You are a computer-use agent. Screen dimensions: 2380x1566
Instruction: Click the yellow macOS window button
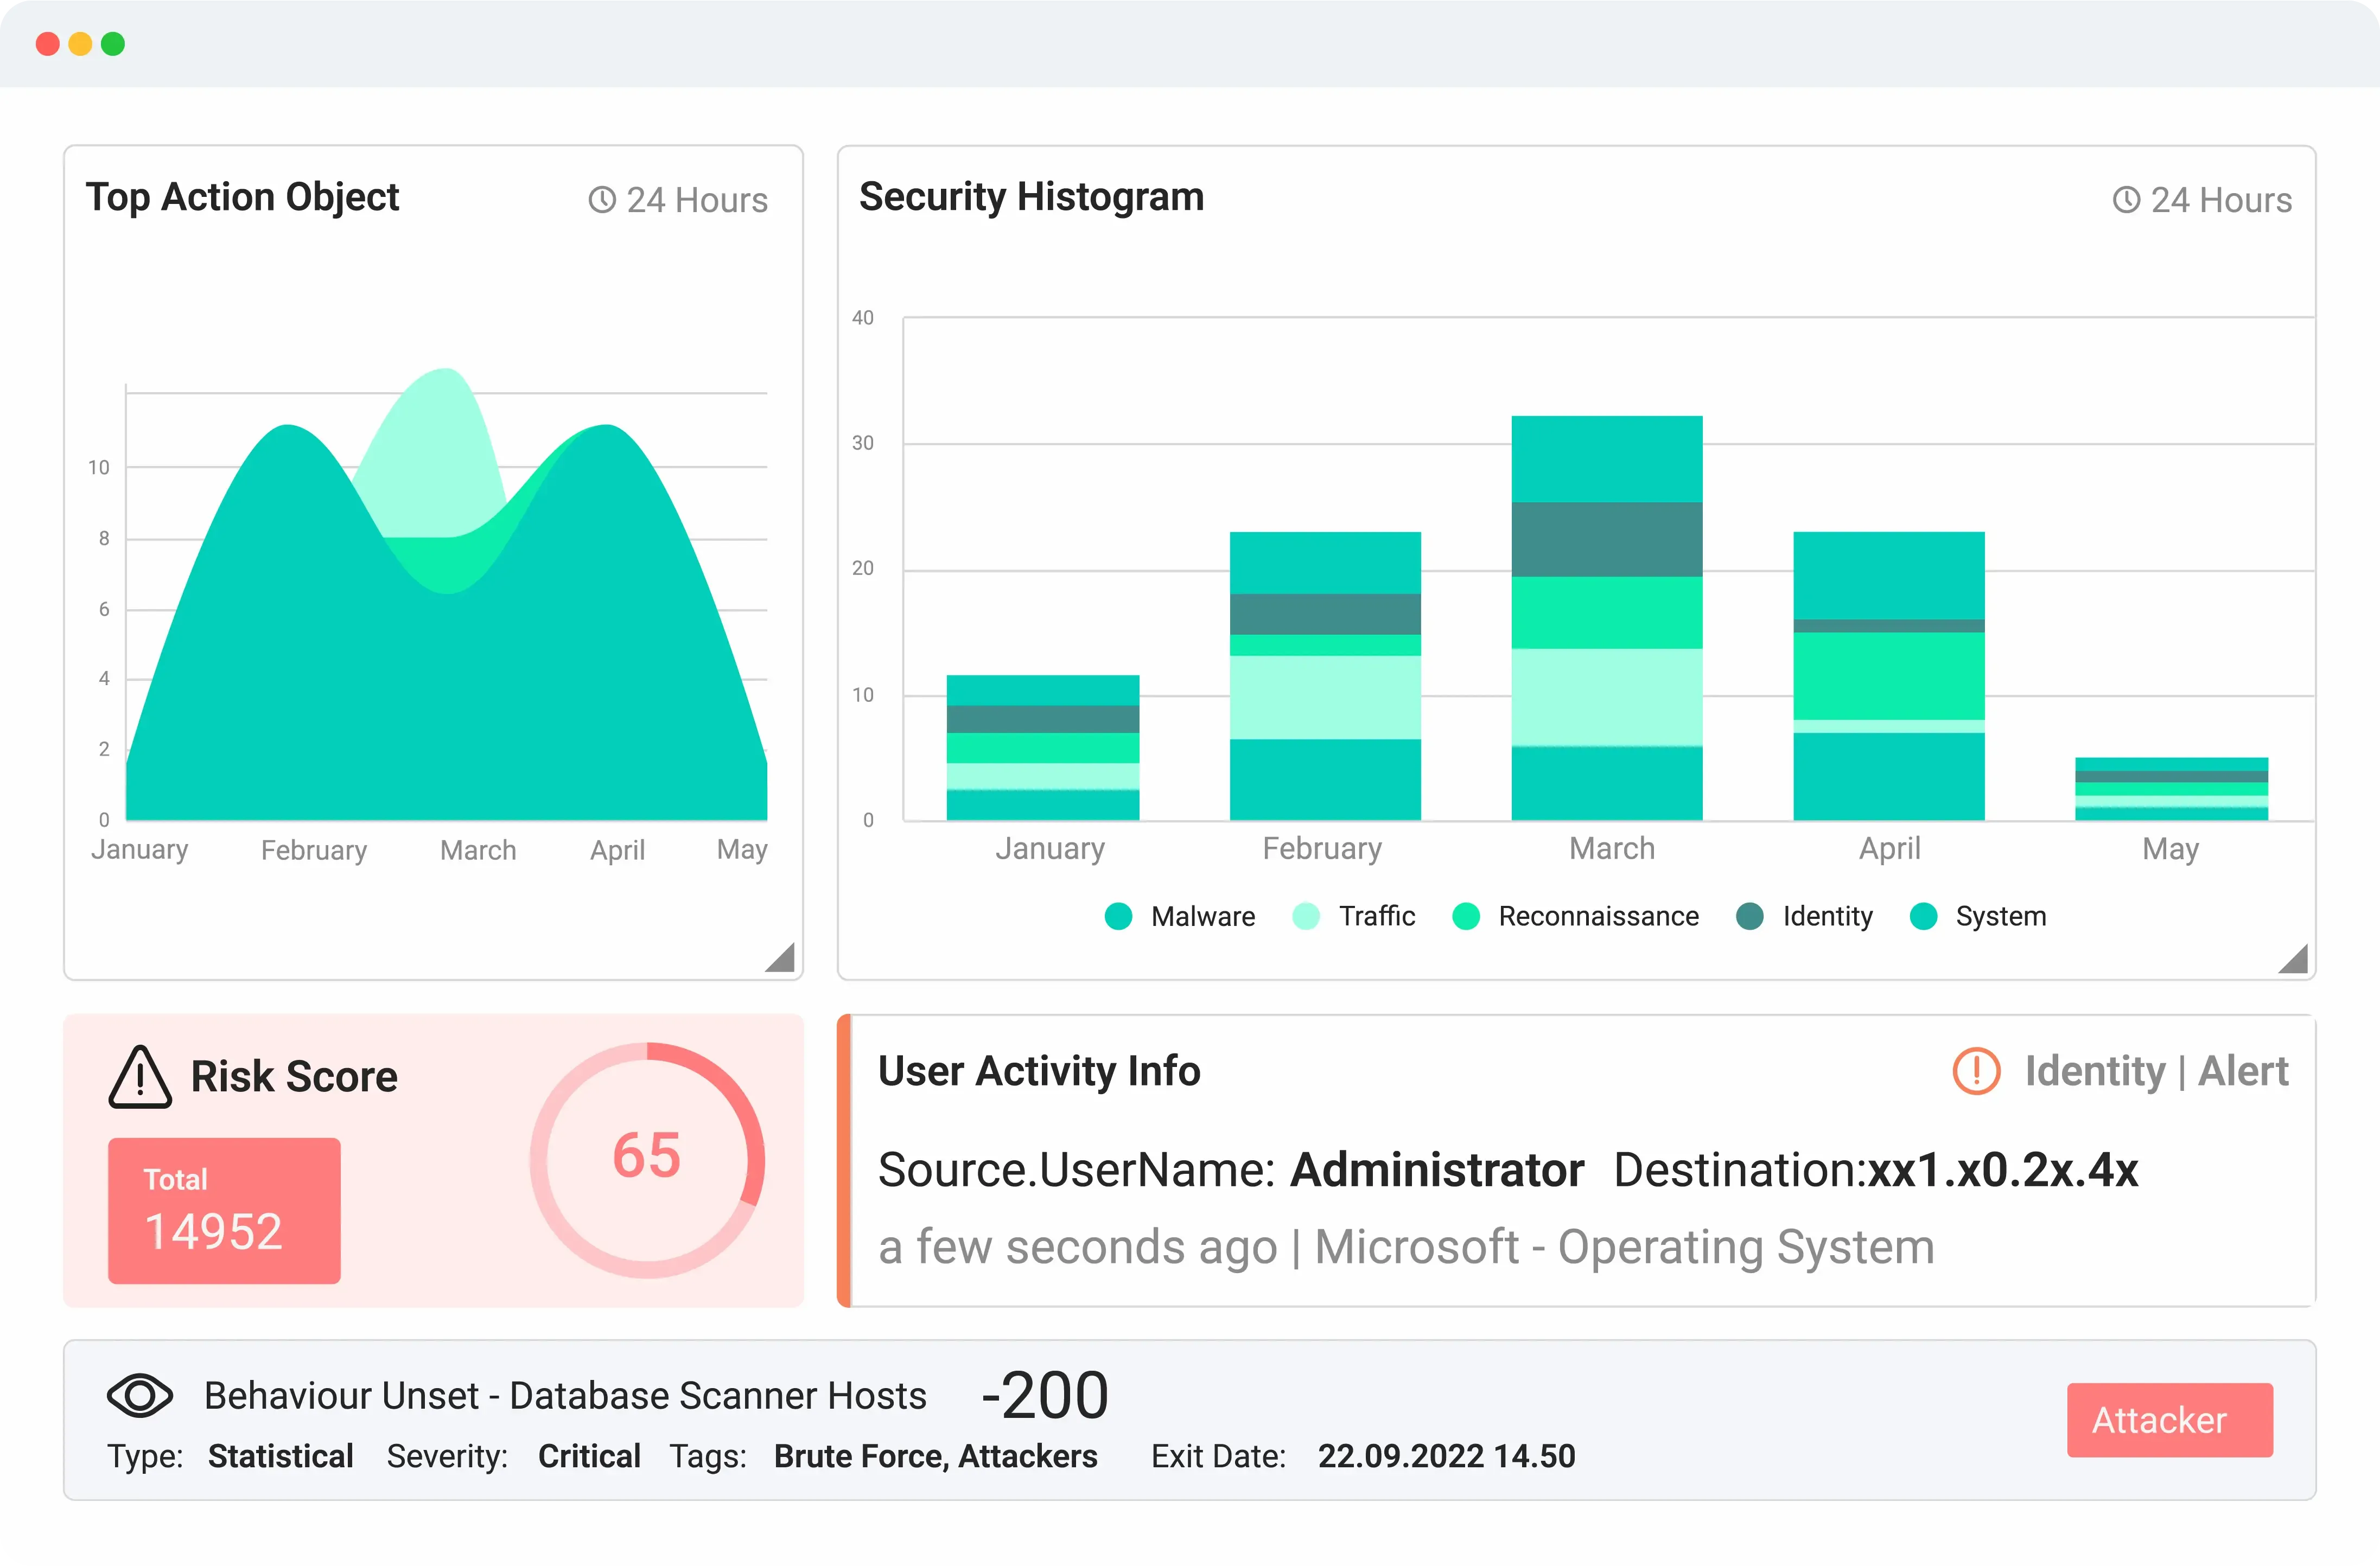click(x=80, y=44)
